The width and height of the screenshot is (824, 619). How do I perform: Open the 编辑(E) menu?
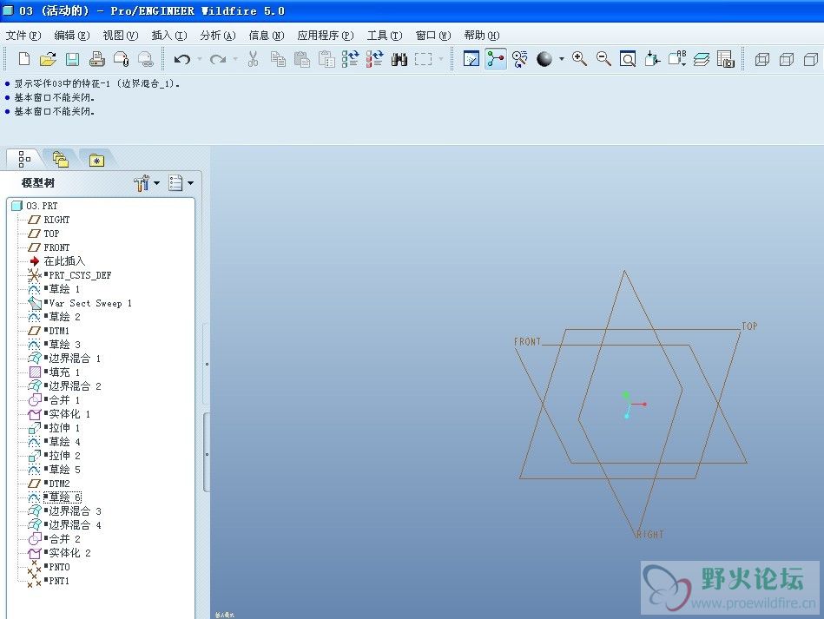[72, 36]
